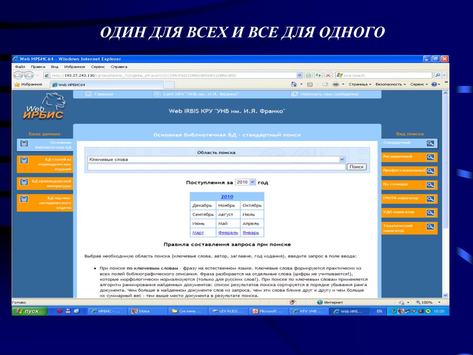
Task: Switch to Irbisa taskbar window
Action: [147, 311]
